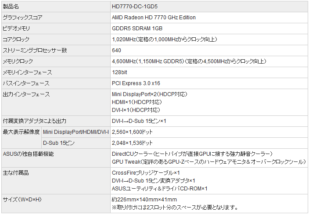
Task: Click the Mini DisplayPort×2 output line
Action: point(150,94)
